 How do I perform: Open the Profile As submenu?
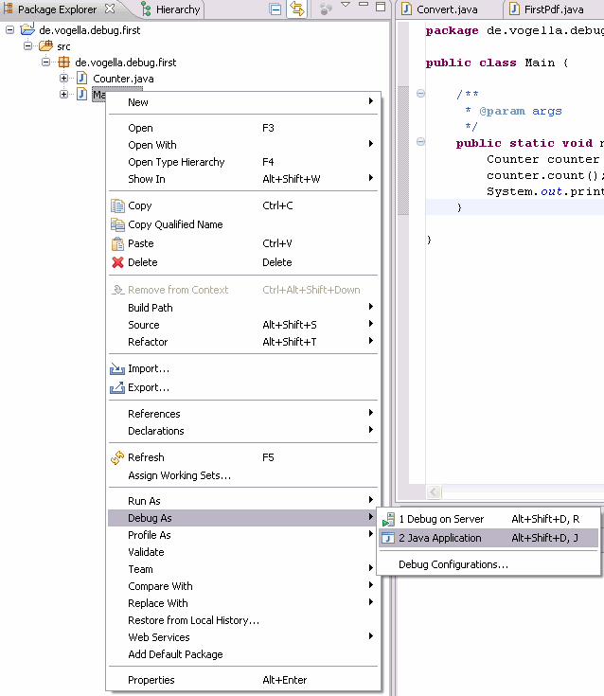(x=243, y=535)
